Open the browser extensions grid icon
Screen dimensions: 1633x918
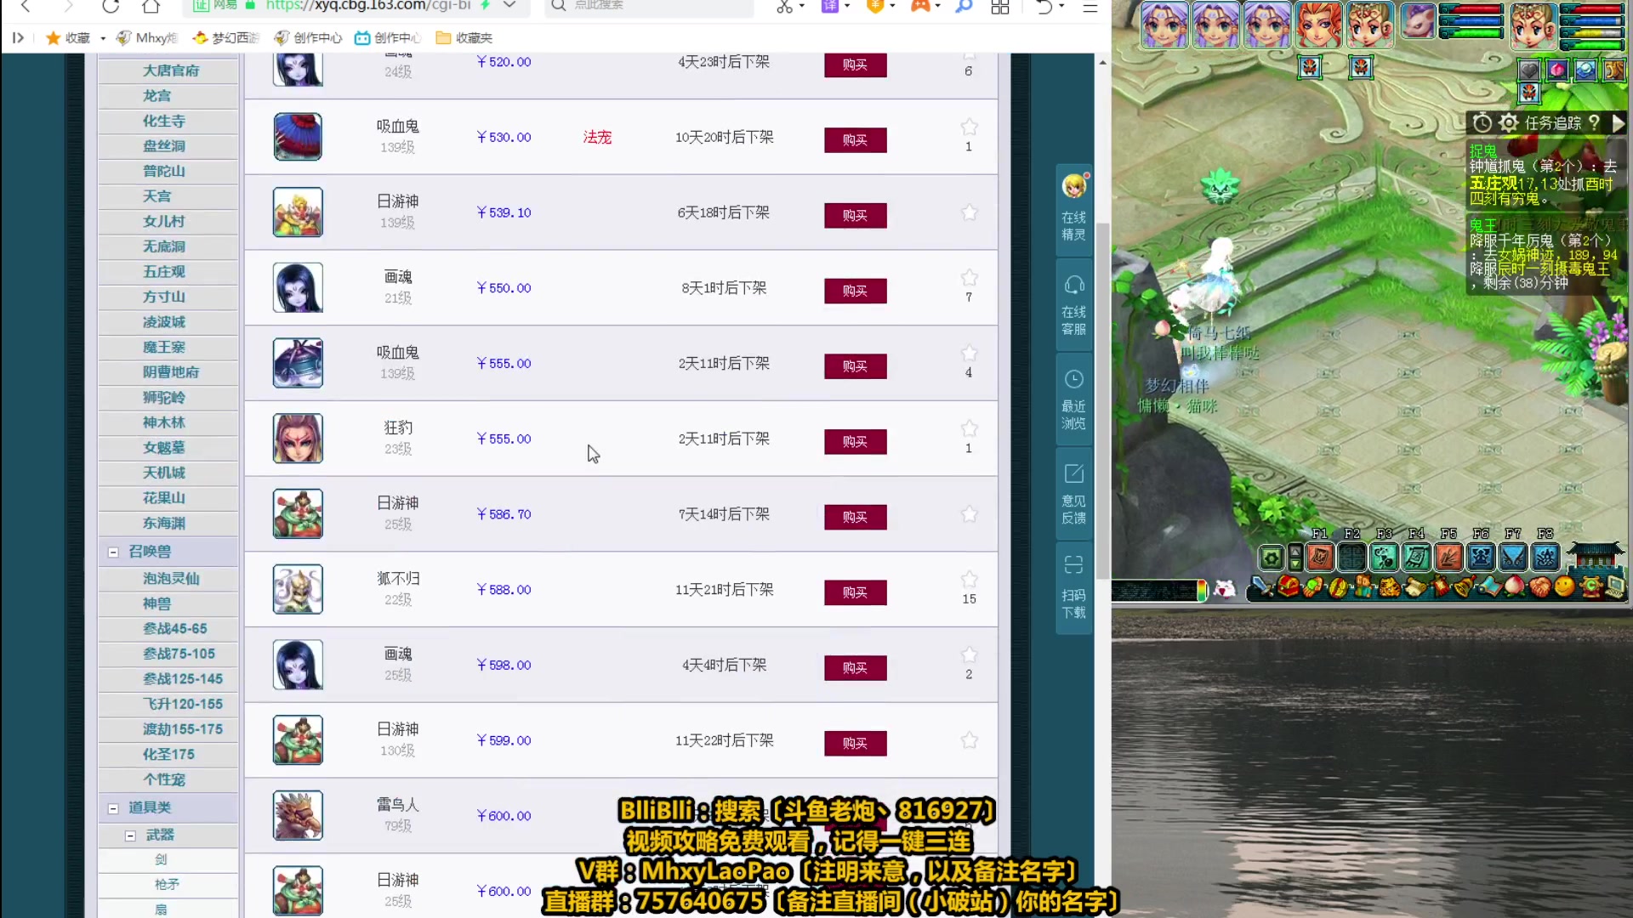click(1000, 7)
